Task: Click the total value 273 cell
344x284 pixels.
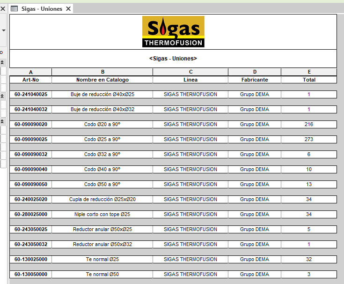Action: click(x=309, y=139)
